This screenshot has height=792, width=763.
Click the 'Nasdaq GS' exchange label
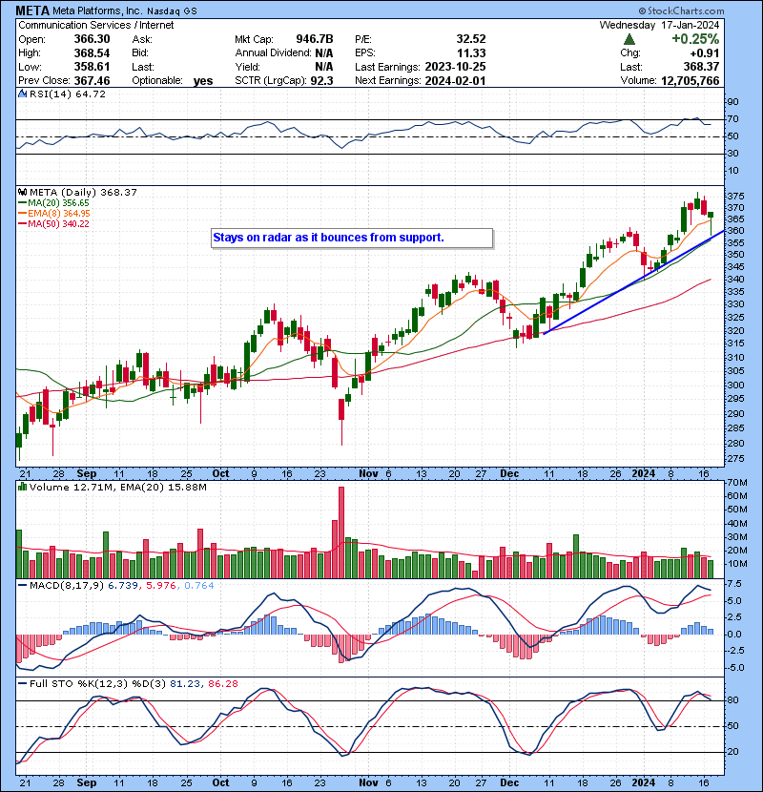[x=173, y=10]
